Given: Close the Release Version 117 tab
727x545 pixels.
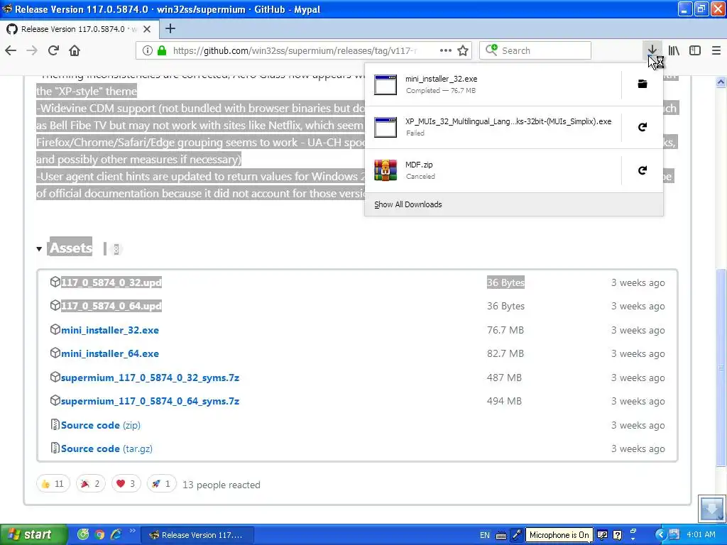Looking at the screenshot, I should pos(147,29).
